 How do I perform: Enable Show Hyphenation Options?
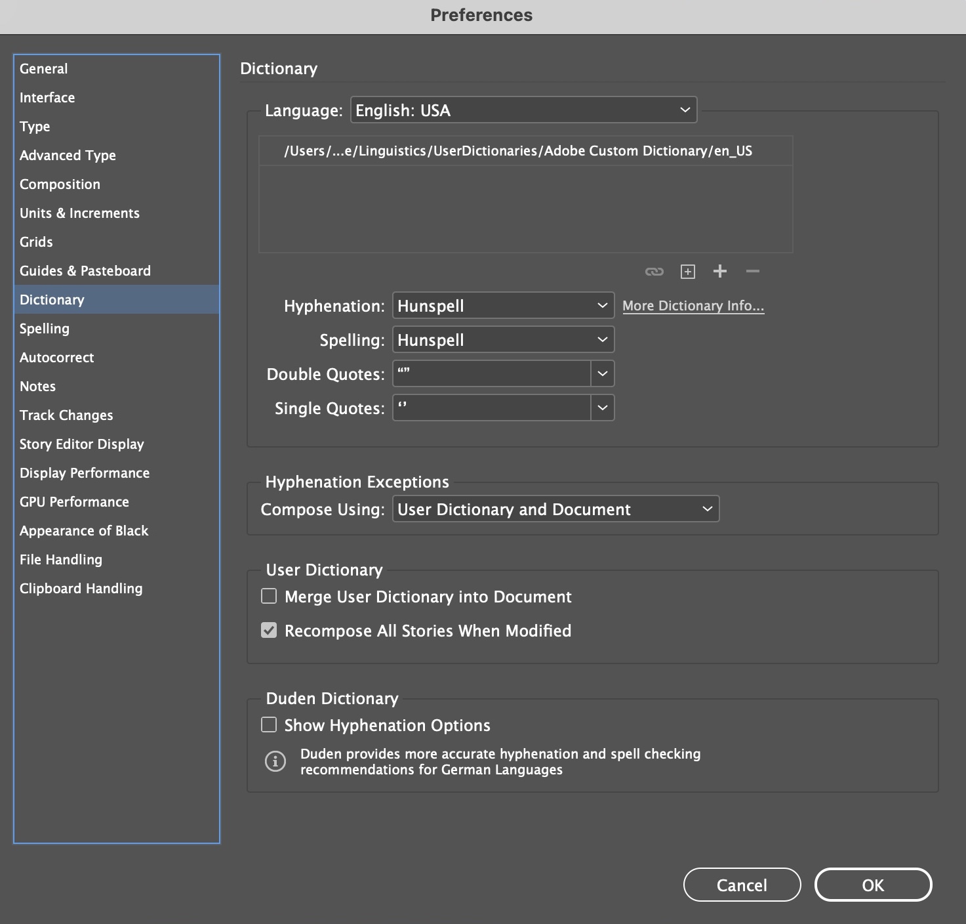[x=269, y=724]
